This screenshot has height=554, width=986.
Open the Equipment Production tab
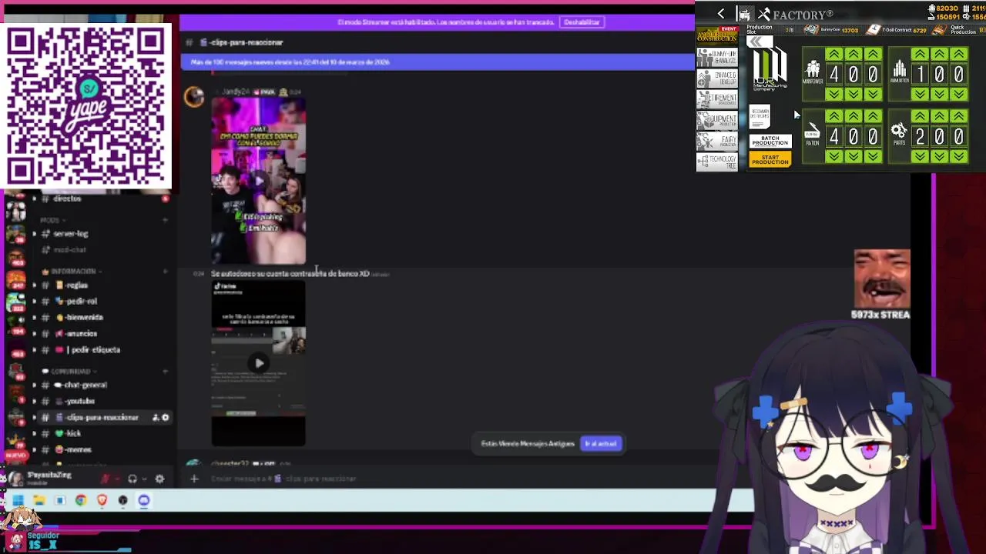[x=717, y=120]
